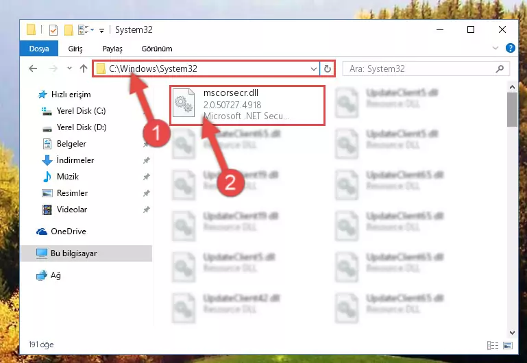Go forward with the right arrow button
This screenshot has width=527, height=363.
coord(53,68)
